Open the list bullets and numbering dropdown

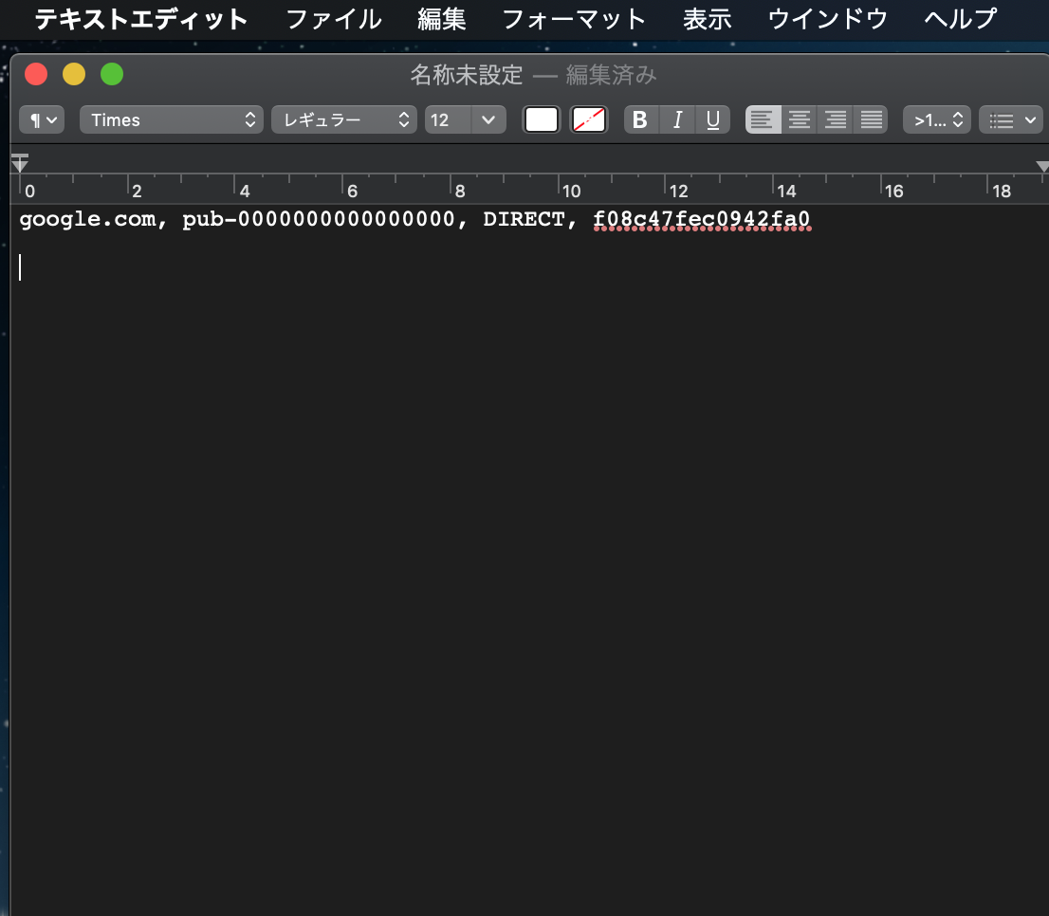[x=1011, y=120]
